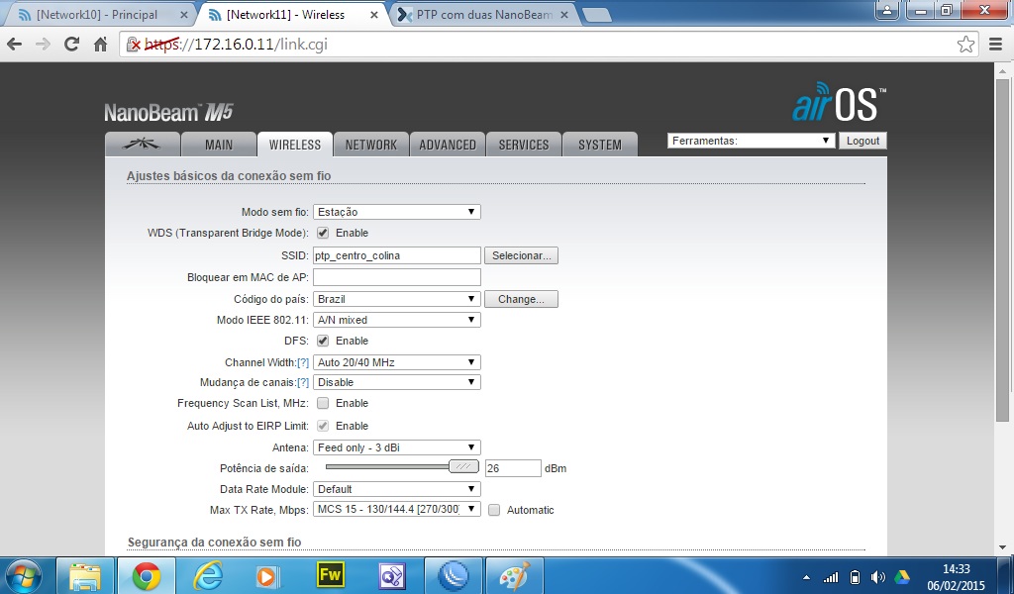The width and height of the screenshot is (1014, 594).
Task: Open the SYSTEM tab
Action: click(x=600, y=145)
